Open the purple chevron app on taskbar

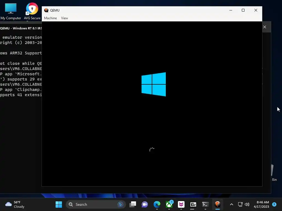pyautogui.click(x=181, y=204)
